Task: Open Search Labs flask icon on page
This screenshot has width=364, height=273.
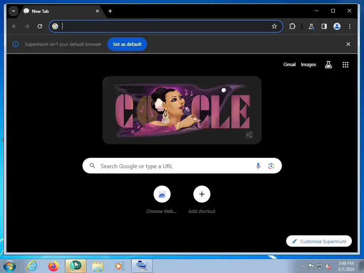Action: coord(328,65)
